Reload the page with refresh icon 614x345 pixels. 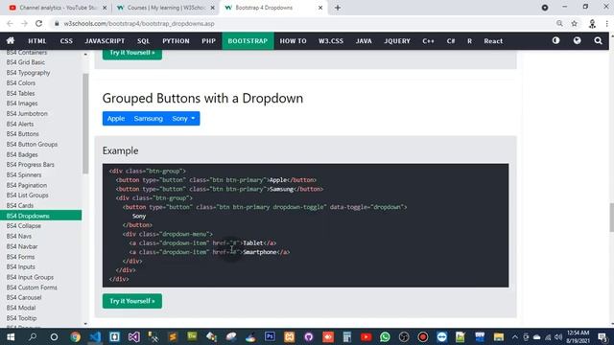pyautogui.click(x=38, y=23)
